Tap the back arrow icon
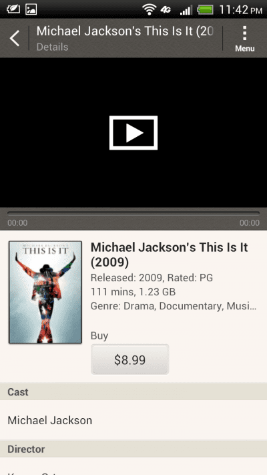Viewport: 267px width, 475px height. click(15, 39)
